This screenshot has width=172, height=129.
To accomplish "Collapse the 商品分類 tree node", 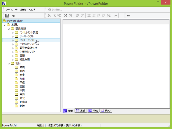I will (x=9, y=29).
